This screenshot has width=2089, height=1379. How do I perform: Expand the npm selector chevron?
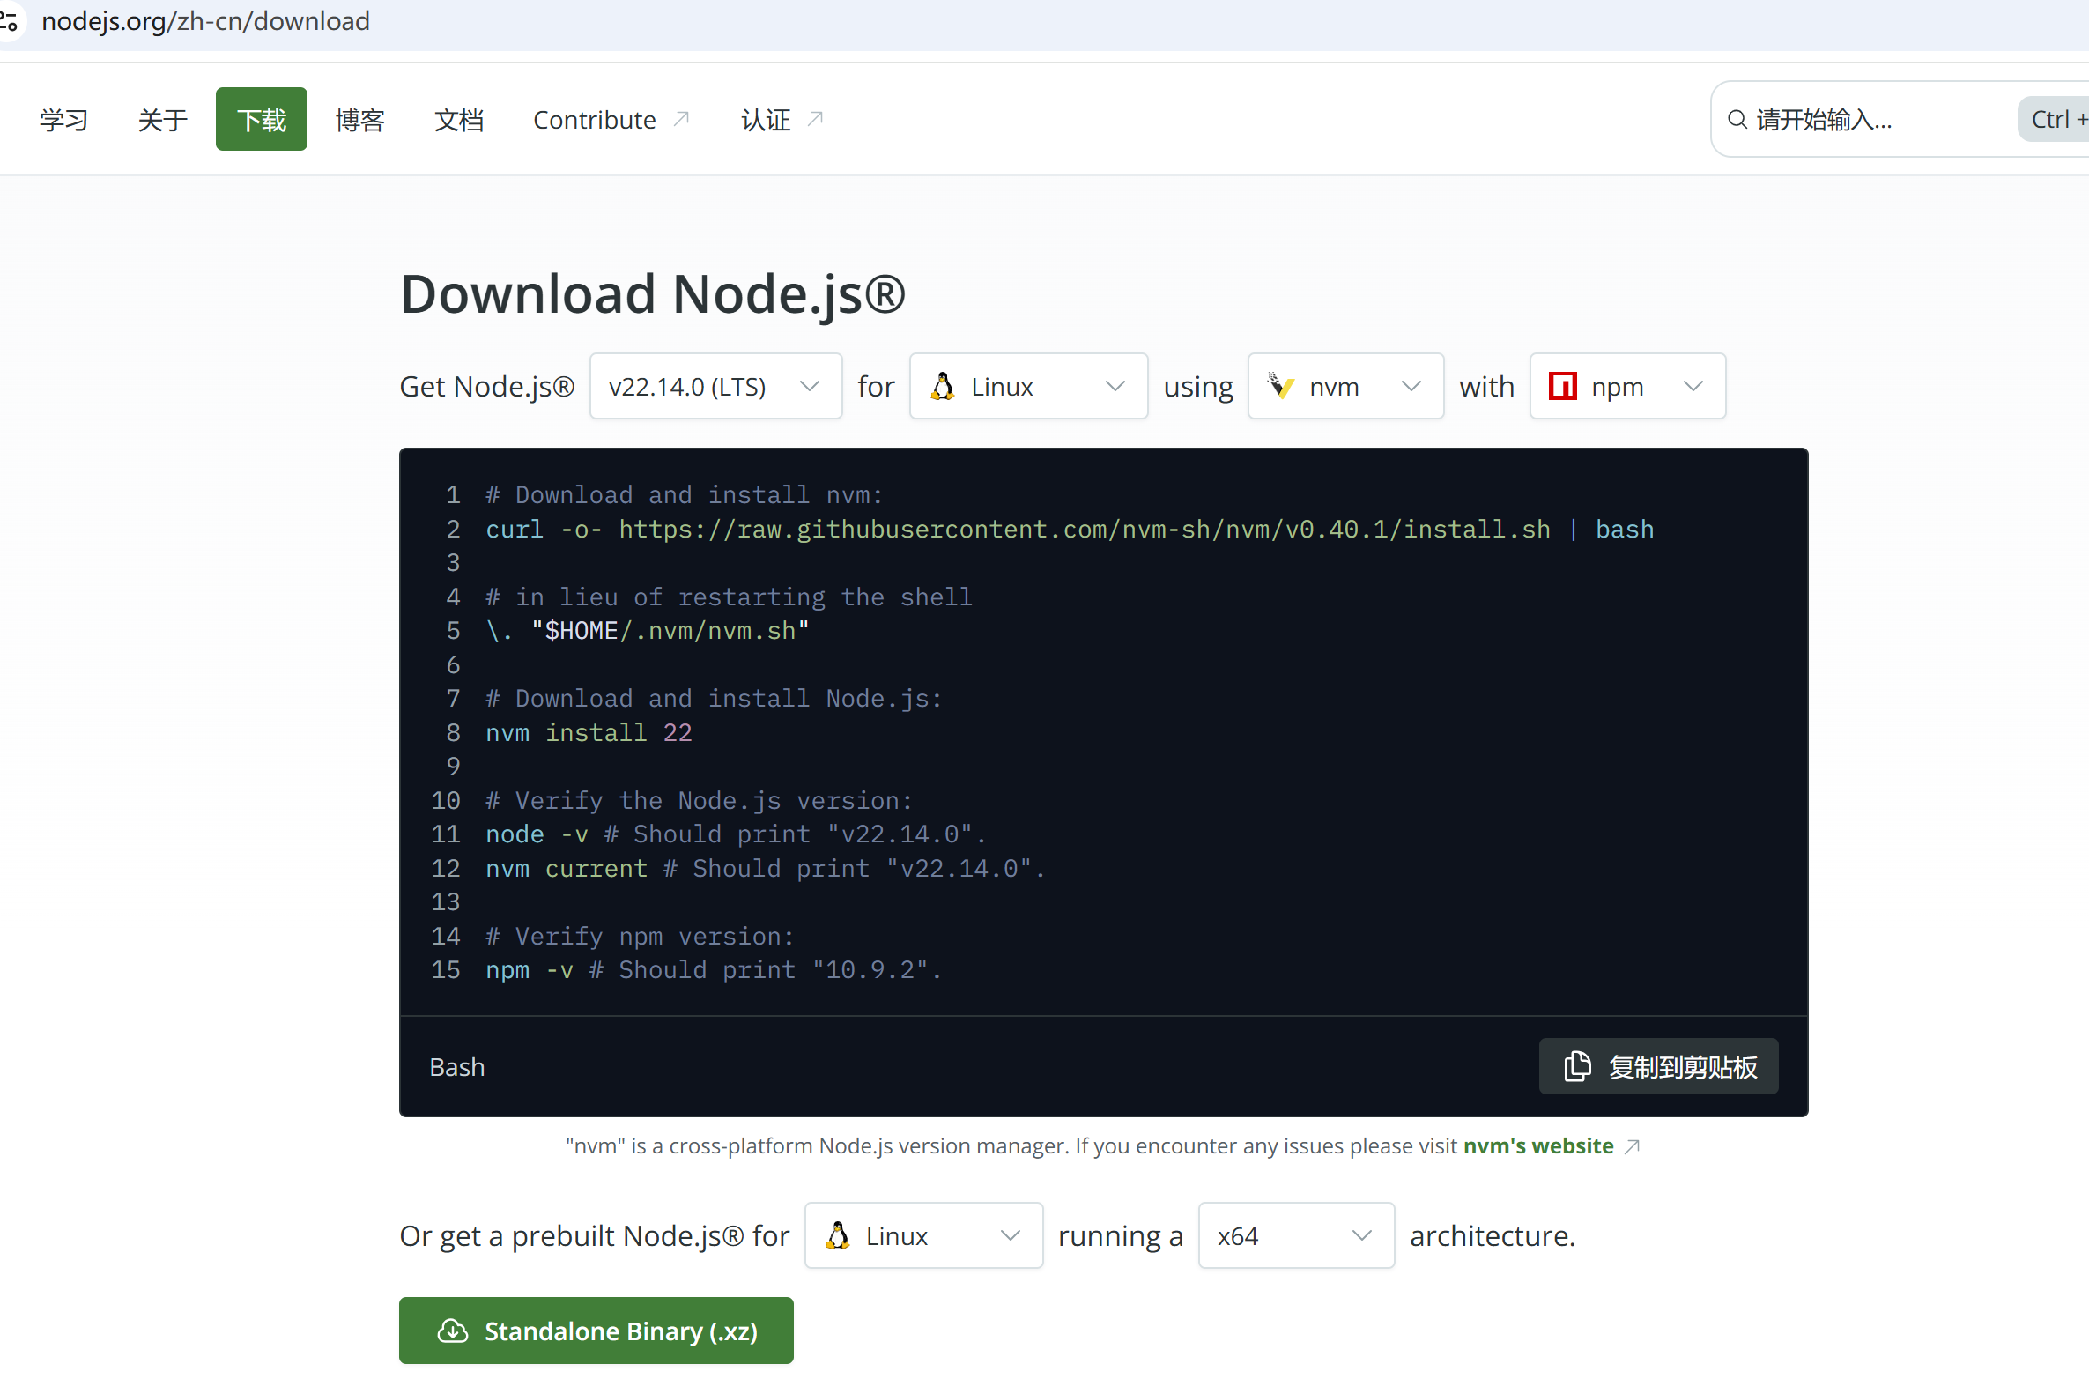[1693, 386]
